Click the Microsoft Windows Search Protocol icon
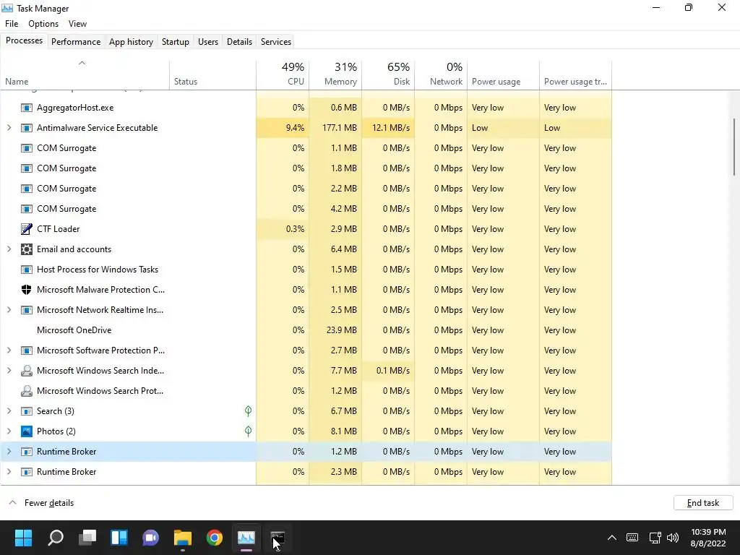 pos(27,391)
